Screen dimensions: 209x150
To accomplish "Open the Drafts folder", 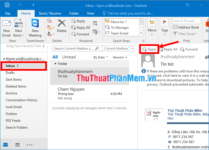I will 10,73.
